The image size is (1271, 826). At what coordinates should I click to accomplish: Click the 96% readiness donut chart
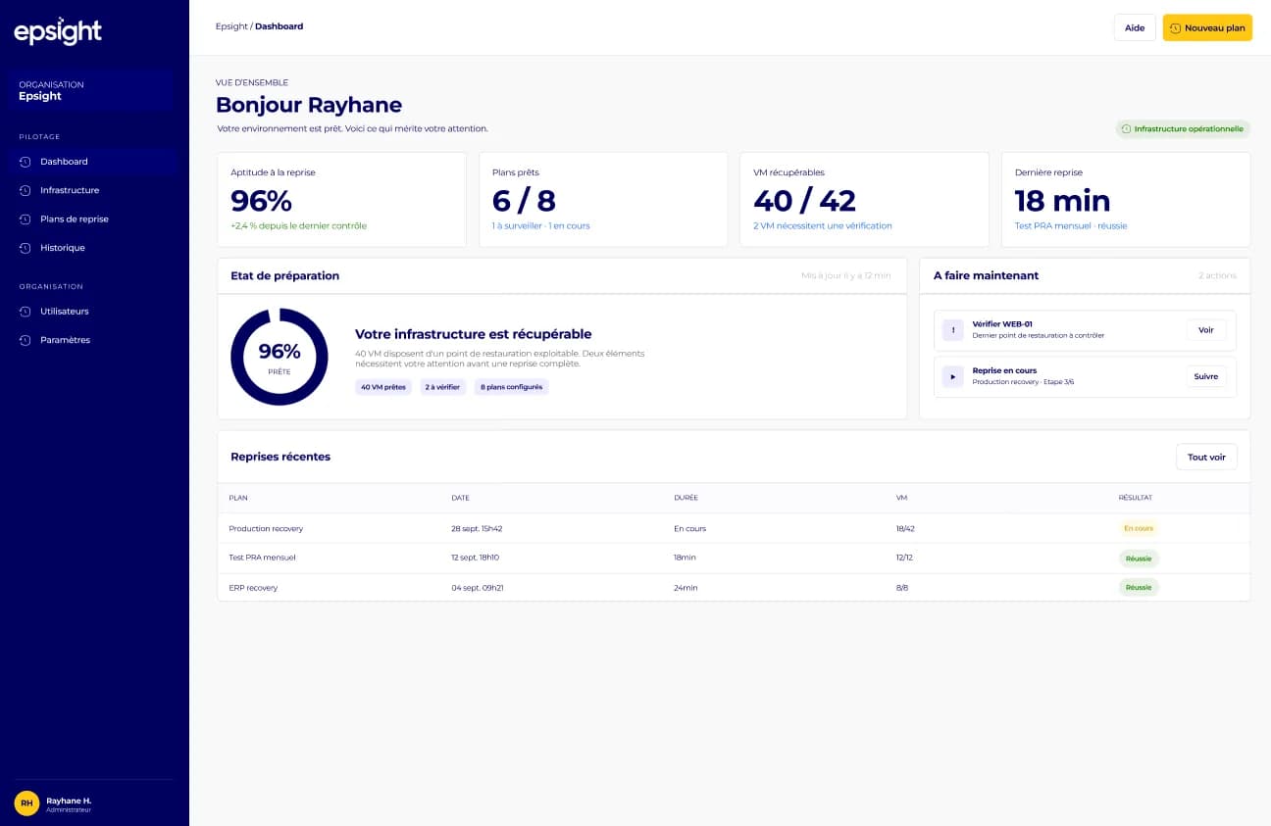click(280, 357)
